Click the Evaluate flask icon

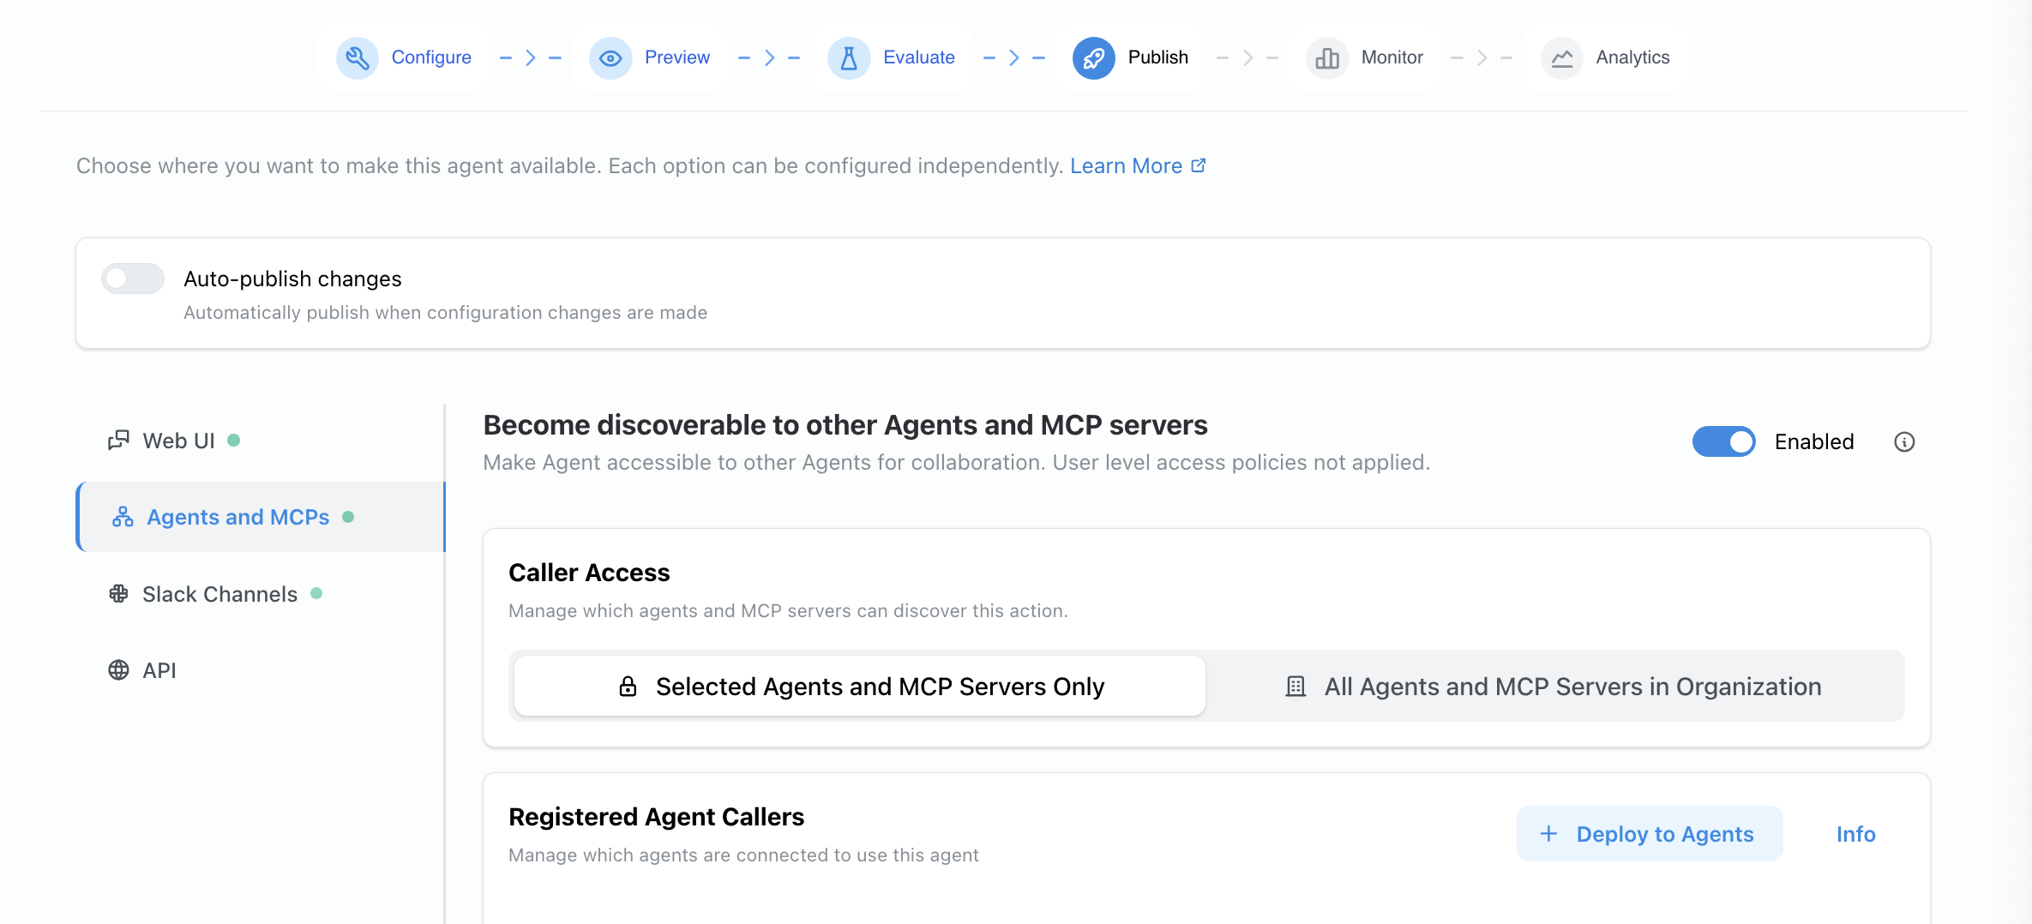(x=848, y=57)
